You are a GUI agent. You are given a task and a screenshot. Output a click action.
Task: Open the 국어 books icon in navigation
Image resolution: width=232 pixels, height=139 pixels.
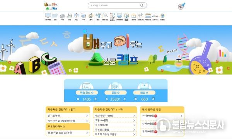tap(62, 17)
